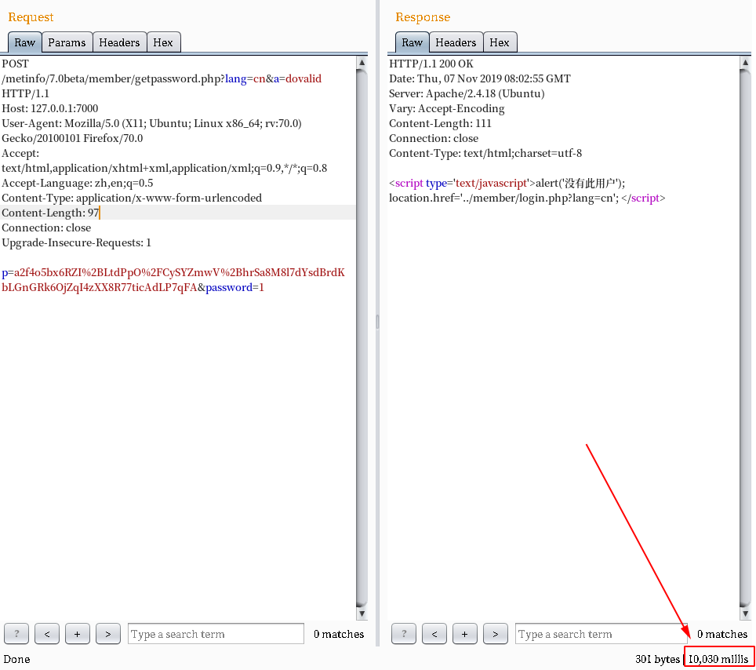This screenshot has height=670, width=756.
Task: Click the 'Done' status text
Action: point(17,659)
